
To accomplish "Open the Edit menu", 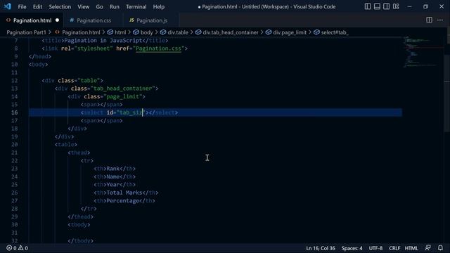I will (x=37, y=6).
